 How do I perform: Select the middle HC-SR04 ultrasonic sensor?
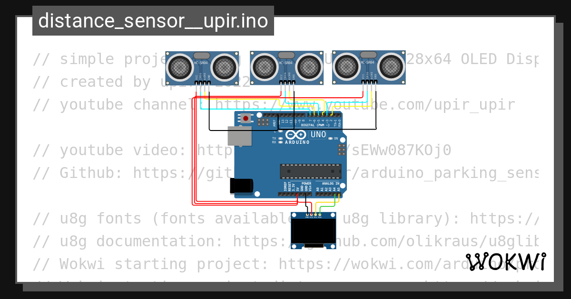tap(287, 67)
